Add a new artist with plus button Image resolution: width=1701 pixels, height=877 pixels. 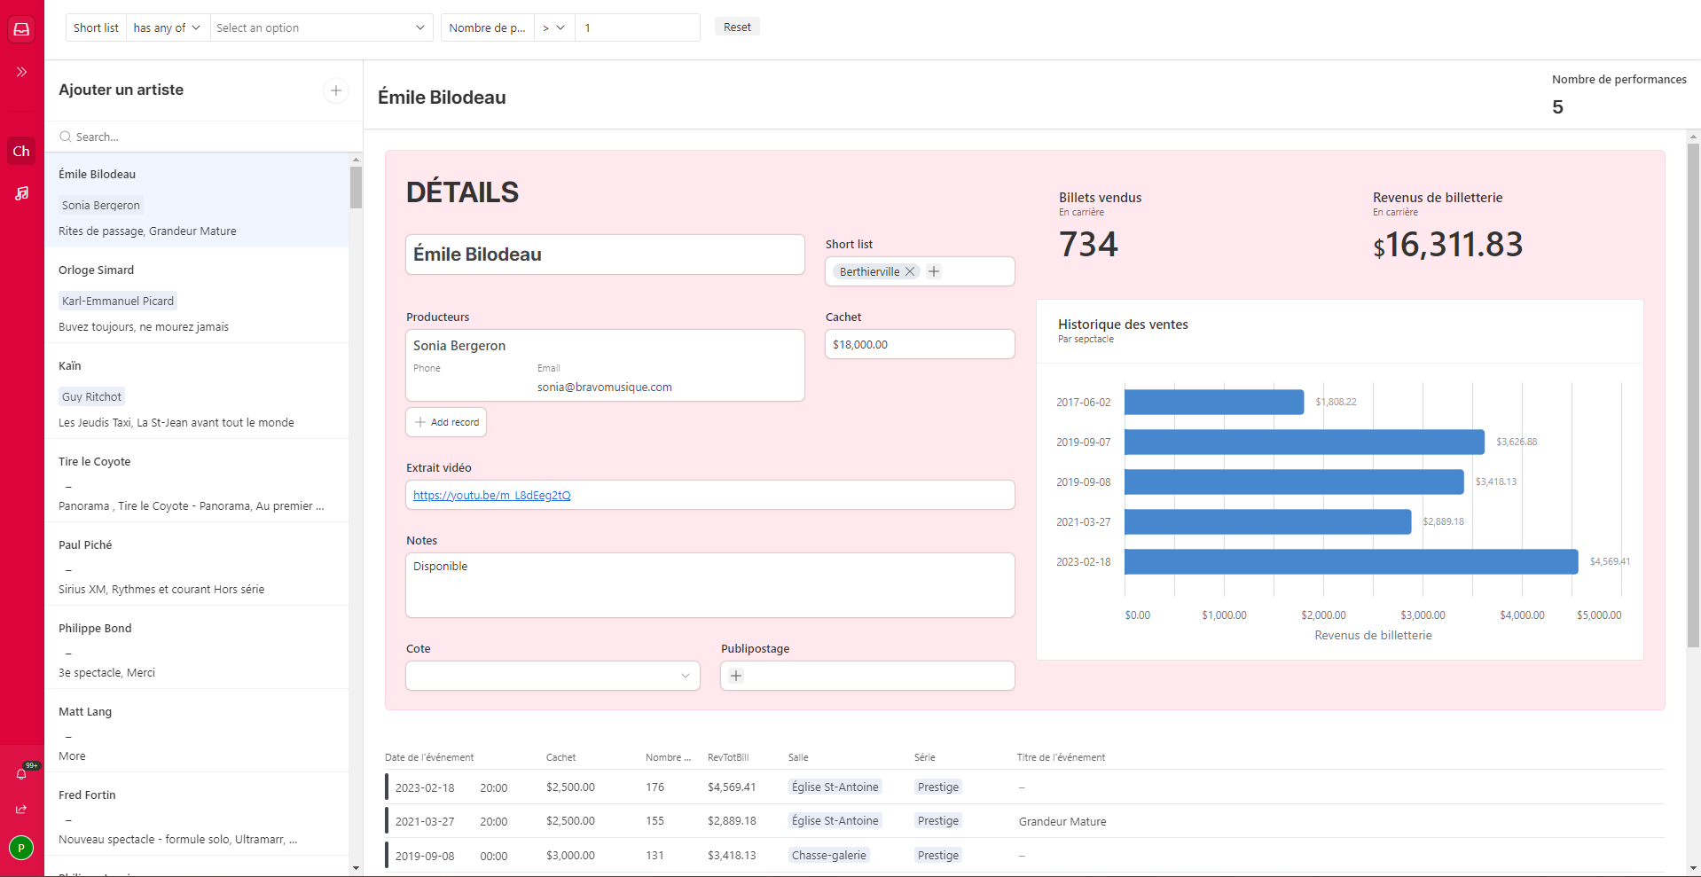pos(336,90)
